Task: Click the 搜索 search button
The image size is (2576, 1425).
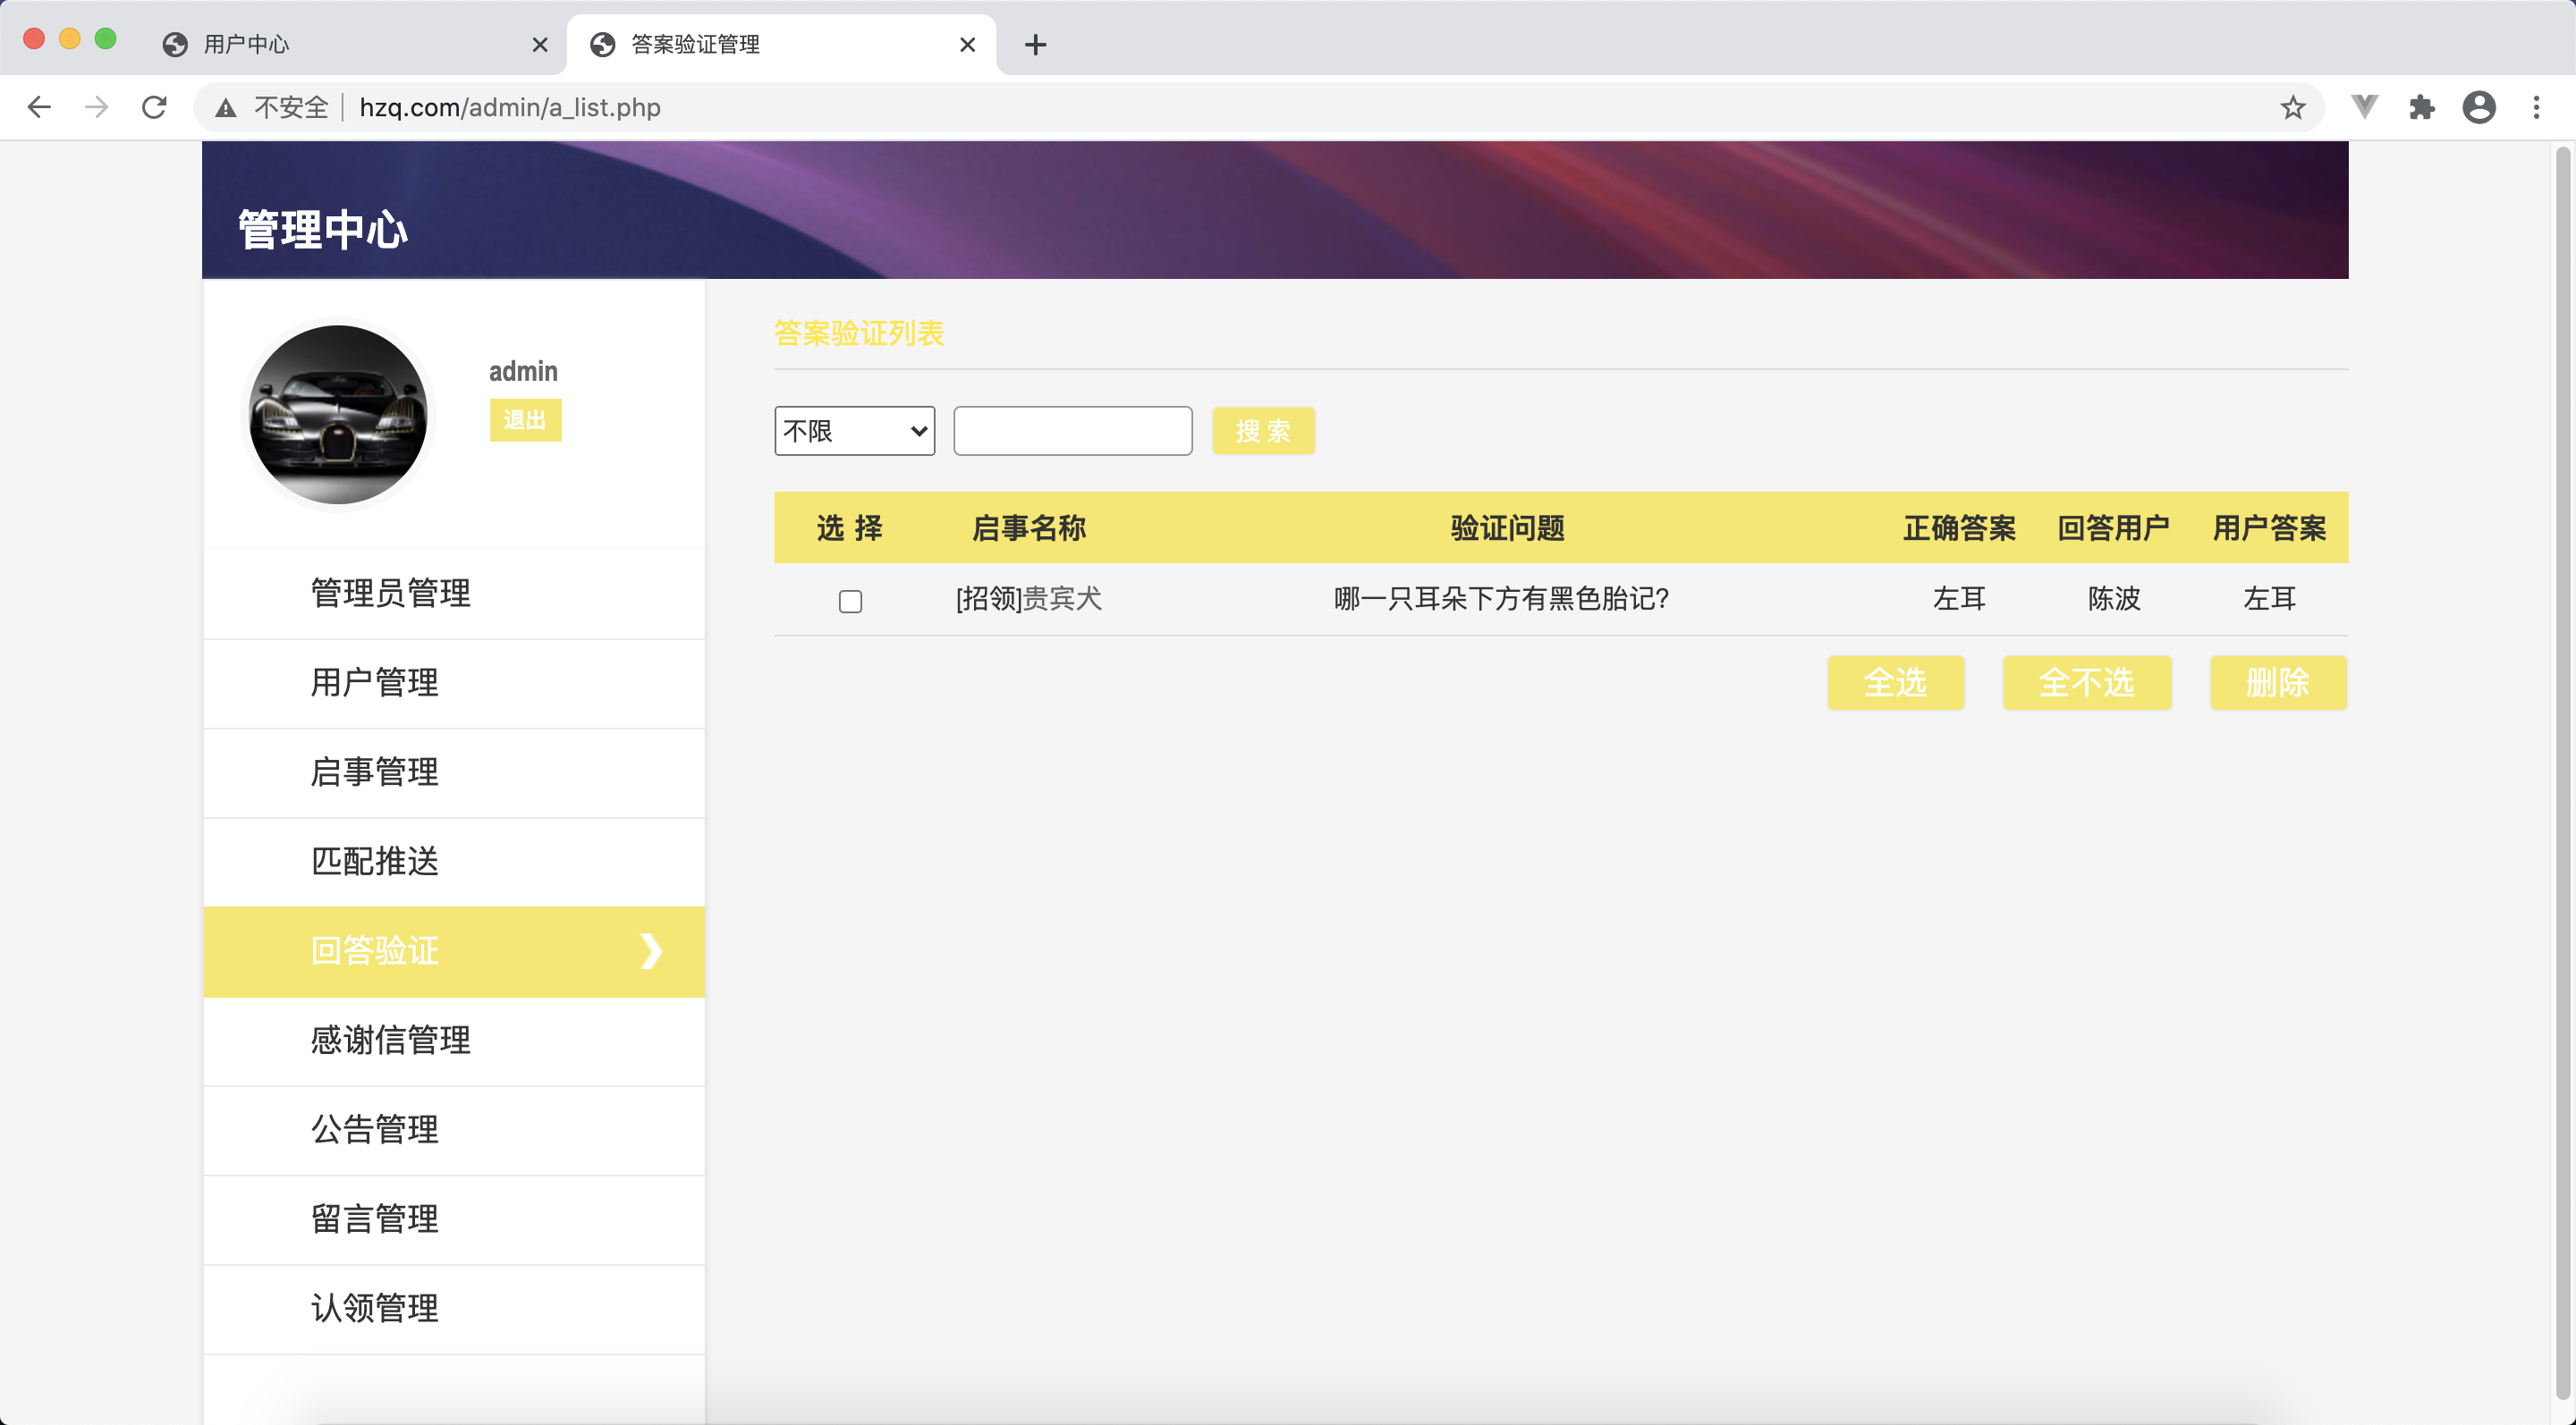Action: 1262,431
